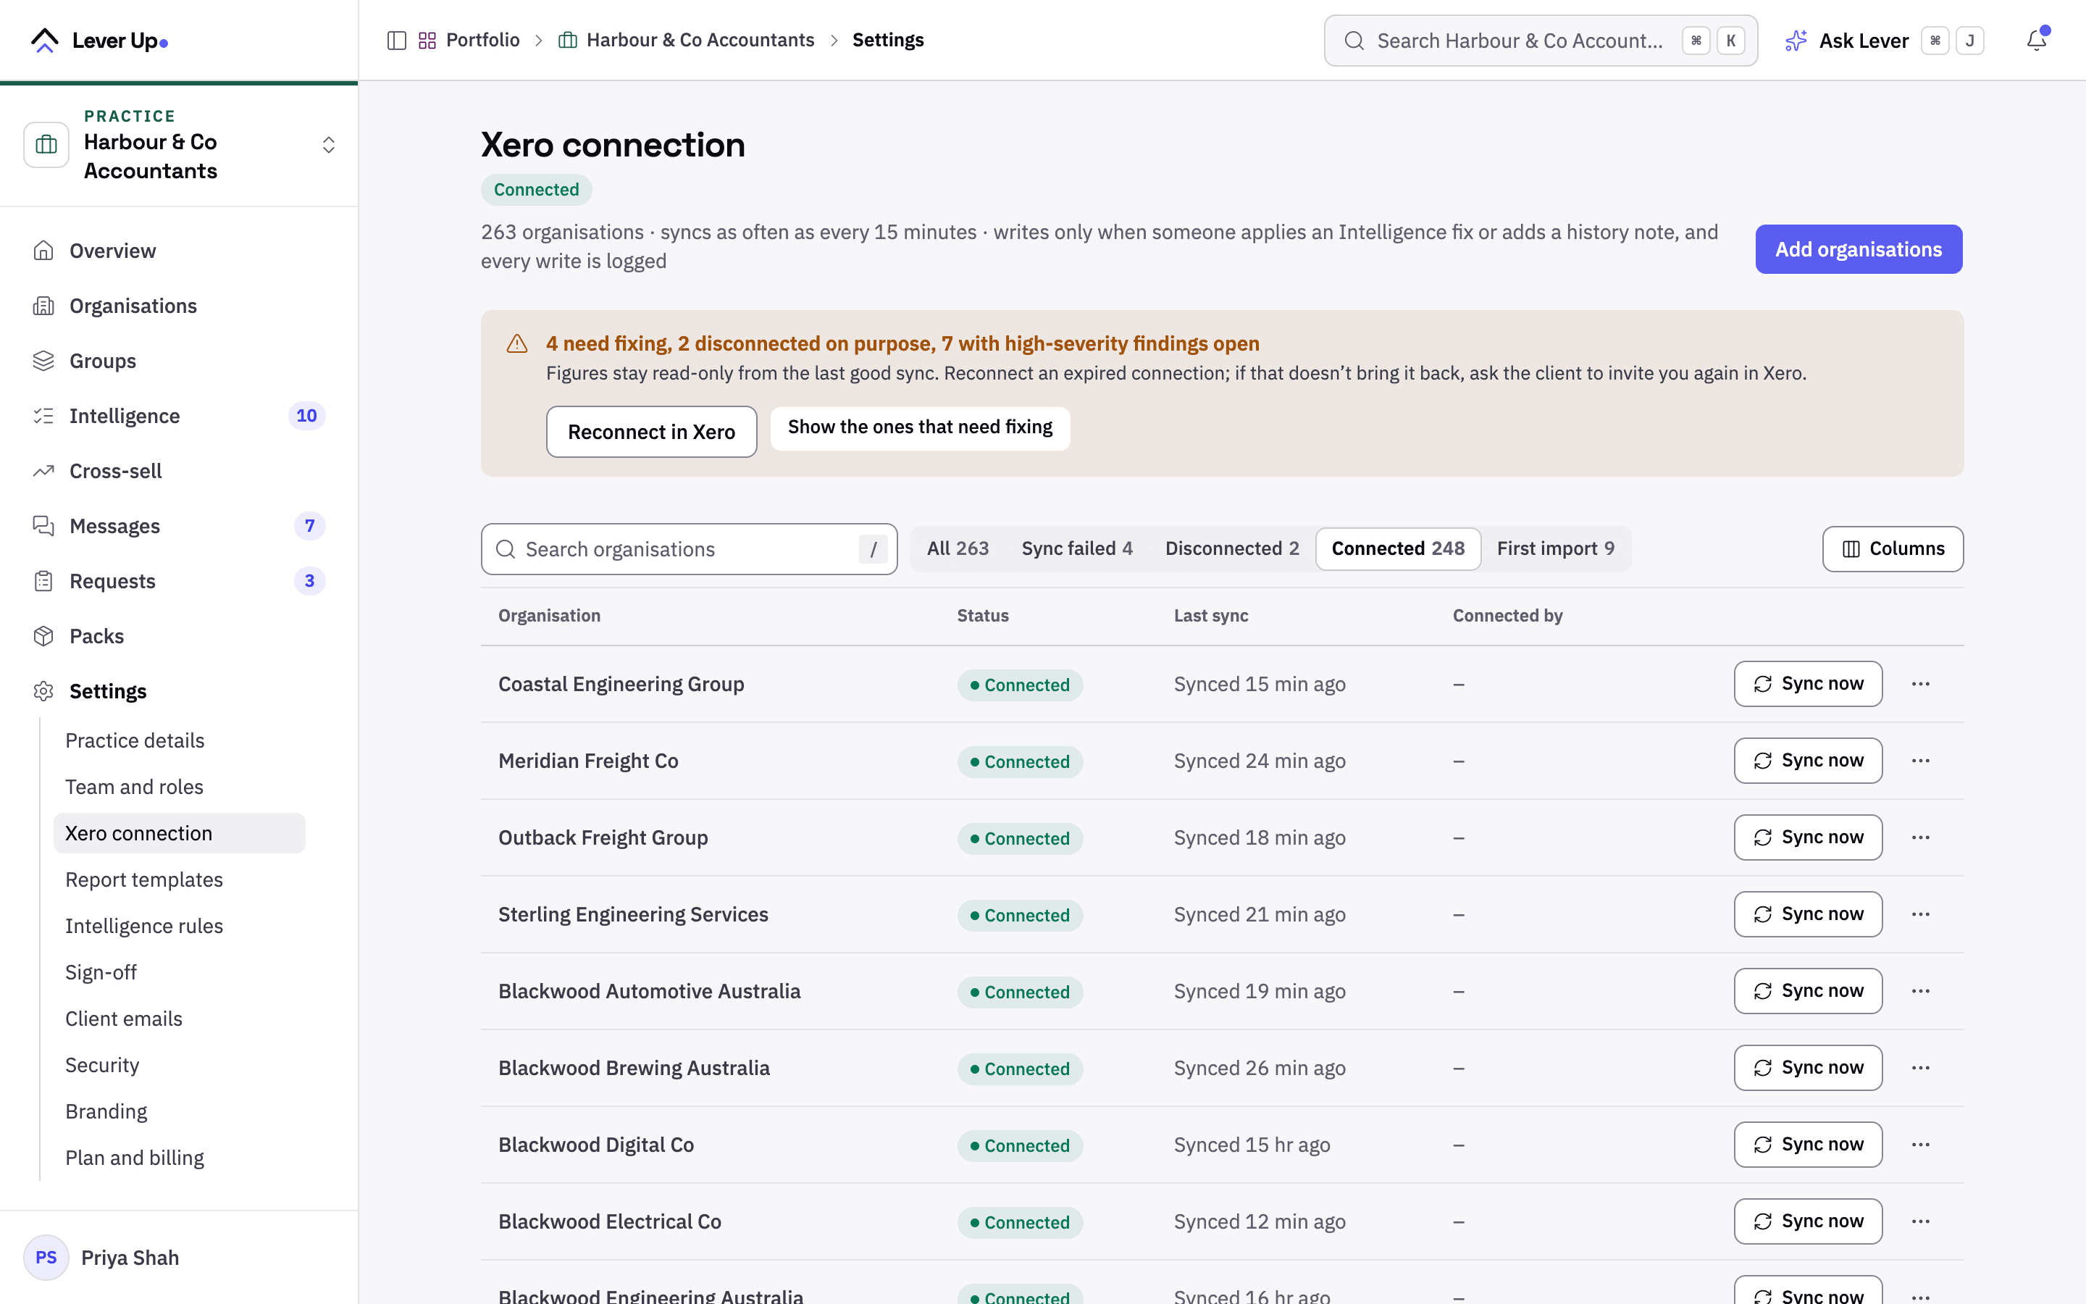
Task: Open more options for Blackwood Digital Co
Action: pos(1921,1145)
